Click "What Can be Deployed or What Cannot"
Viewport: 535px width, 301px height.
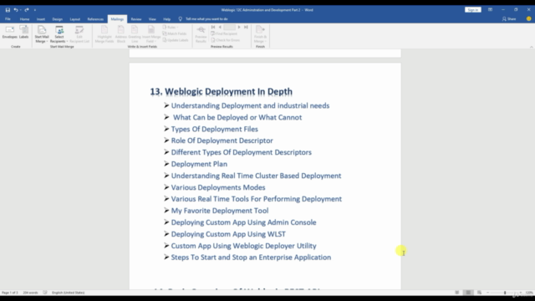[237, 117]
